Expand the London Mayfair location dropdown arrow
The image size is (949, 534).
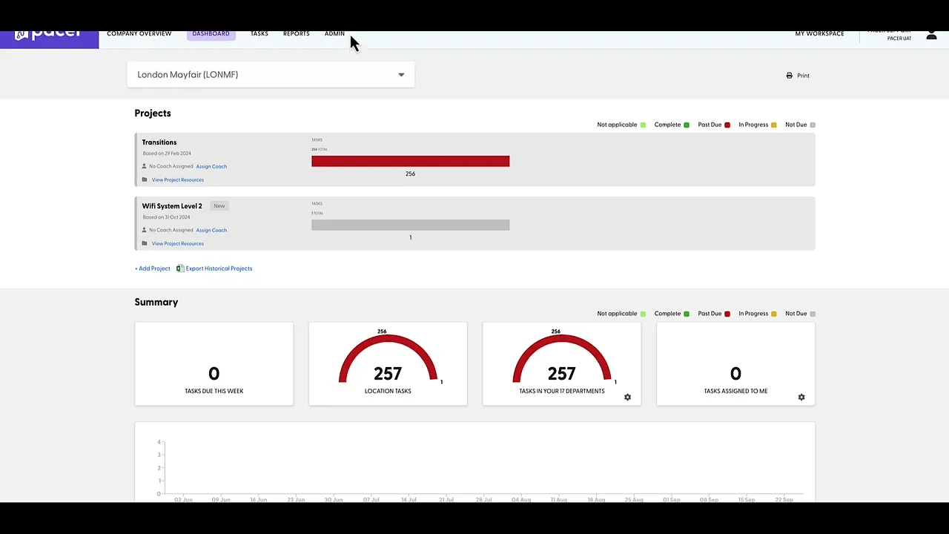tap(401, 75)
